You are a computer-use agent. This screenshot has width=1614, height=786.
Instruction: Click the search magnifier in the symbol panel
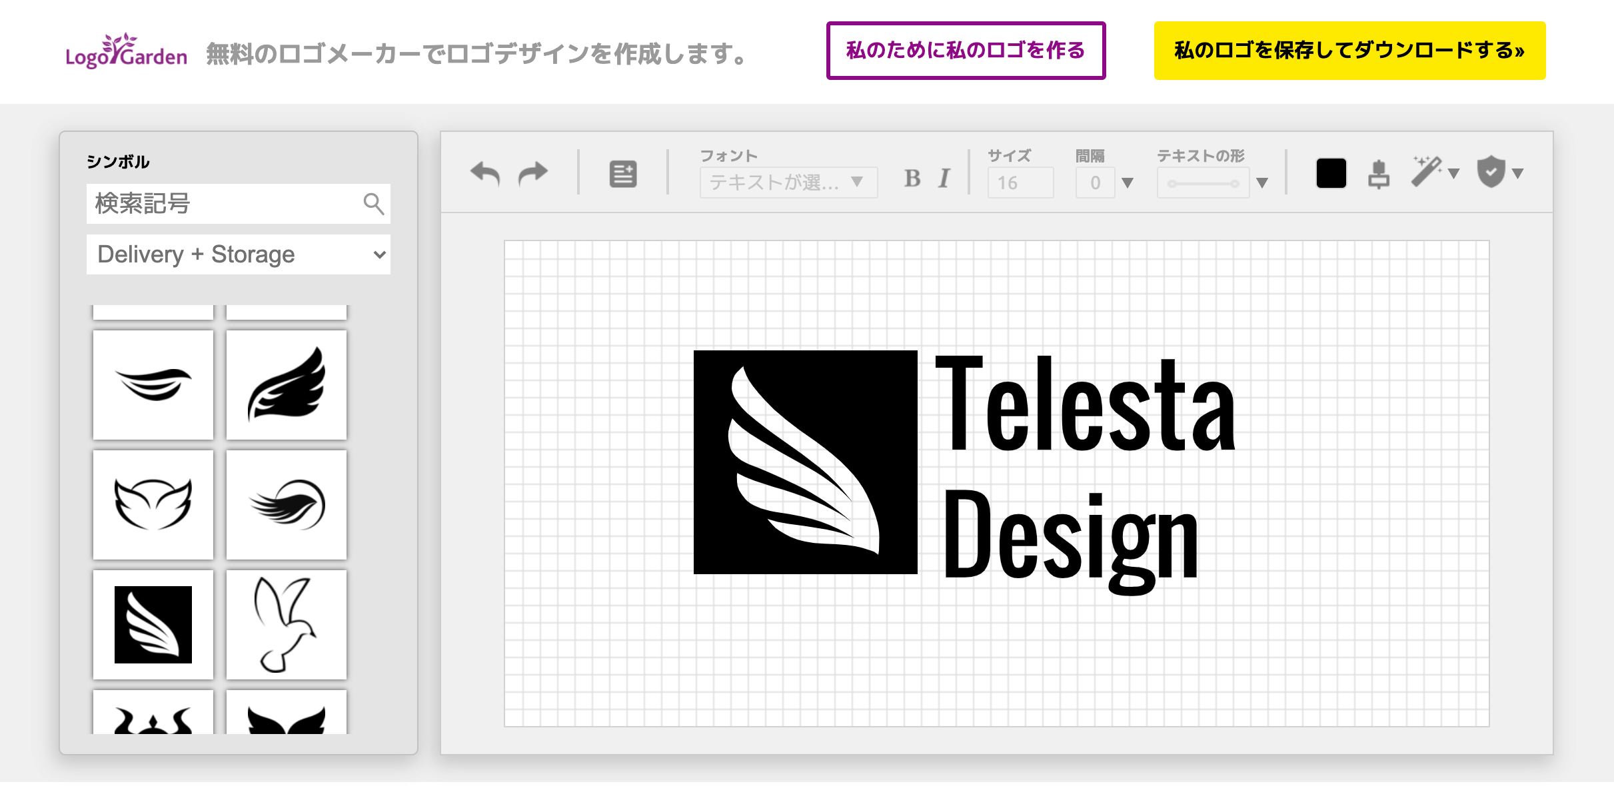[373, 204]
